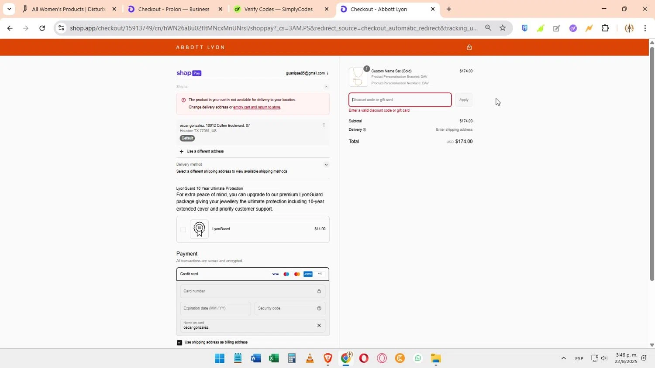
Task: Click the page vertical scrollbar
Action: point(652,164)
